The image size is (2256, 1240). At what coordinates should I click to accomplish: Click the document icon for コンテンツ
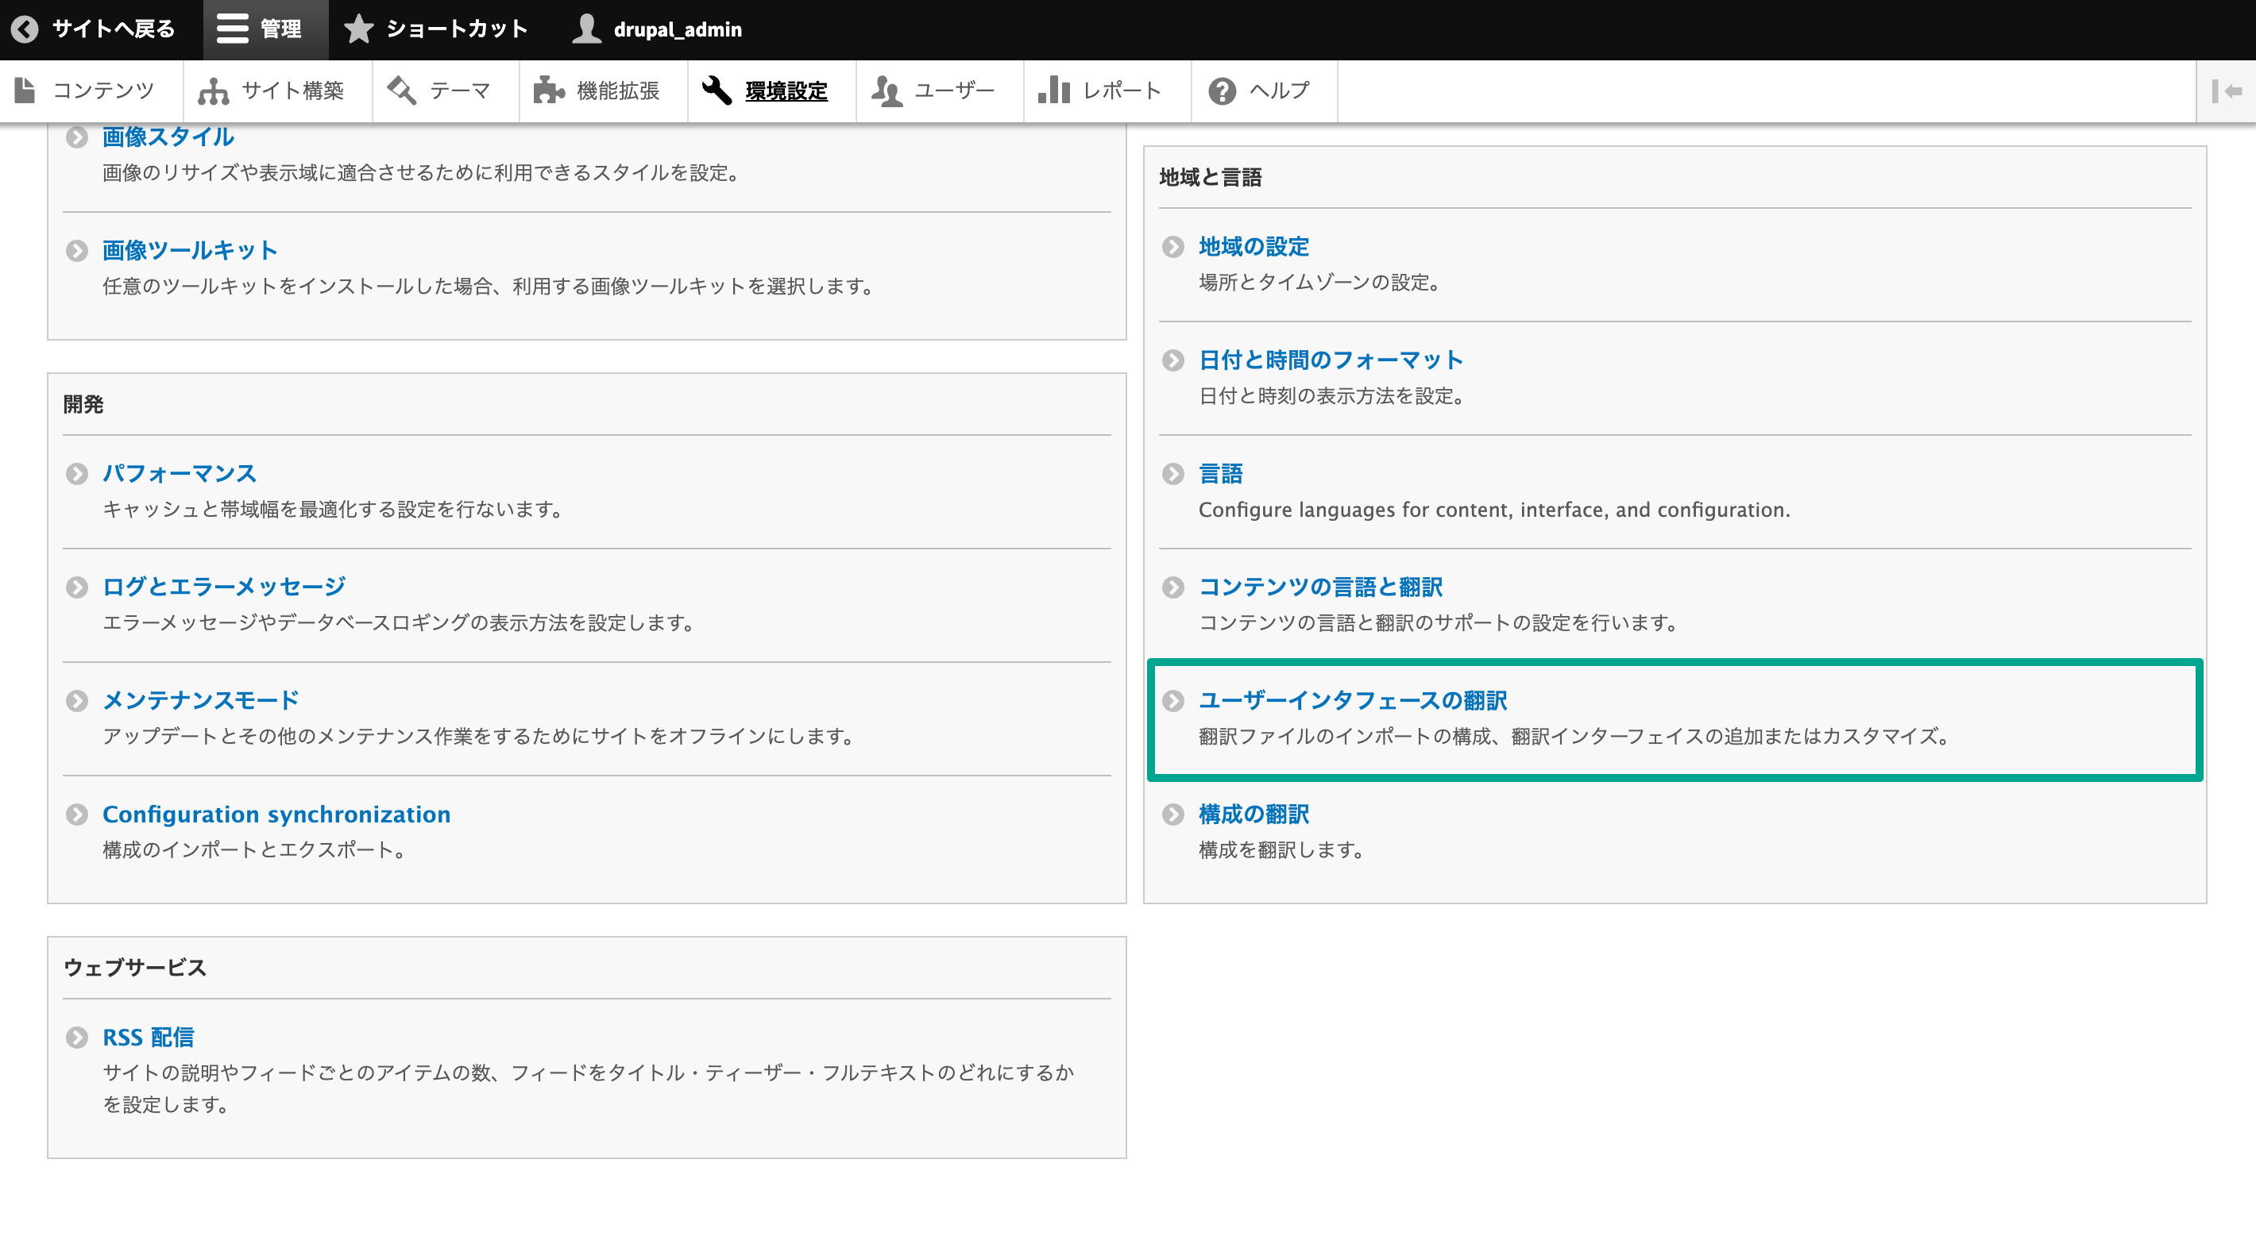tap(25, 90)
